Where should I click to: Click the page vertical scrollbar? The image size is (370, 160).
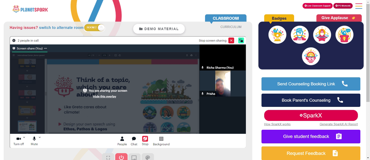coord(368,53)
